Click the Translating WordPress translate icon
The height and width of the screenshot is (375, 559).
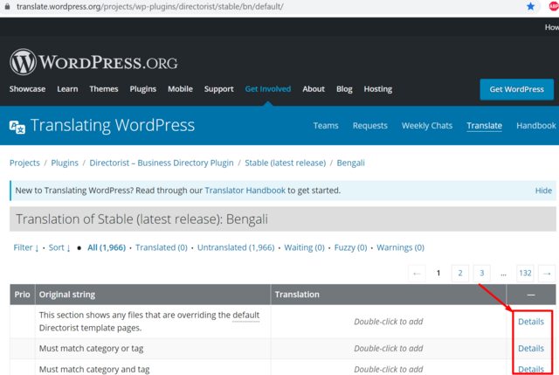click(17, 127)
